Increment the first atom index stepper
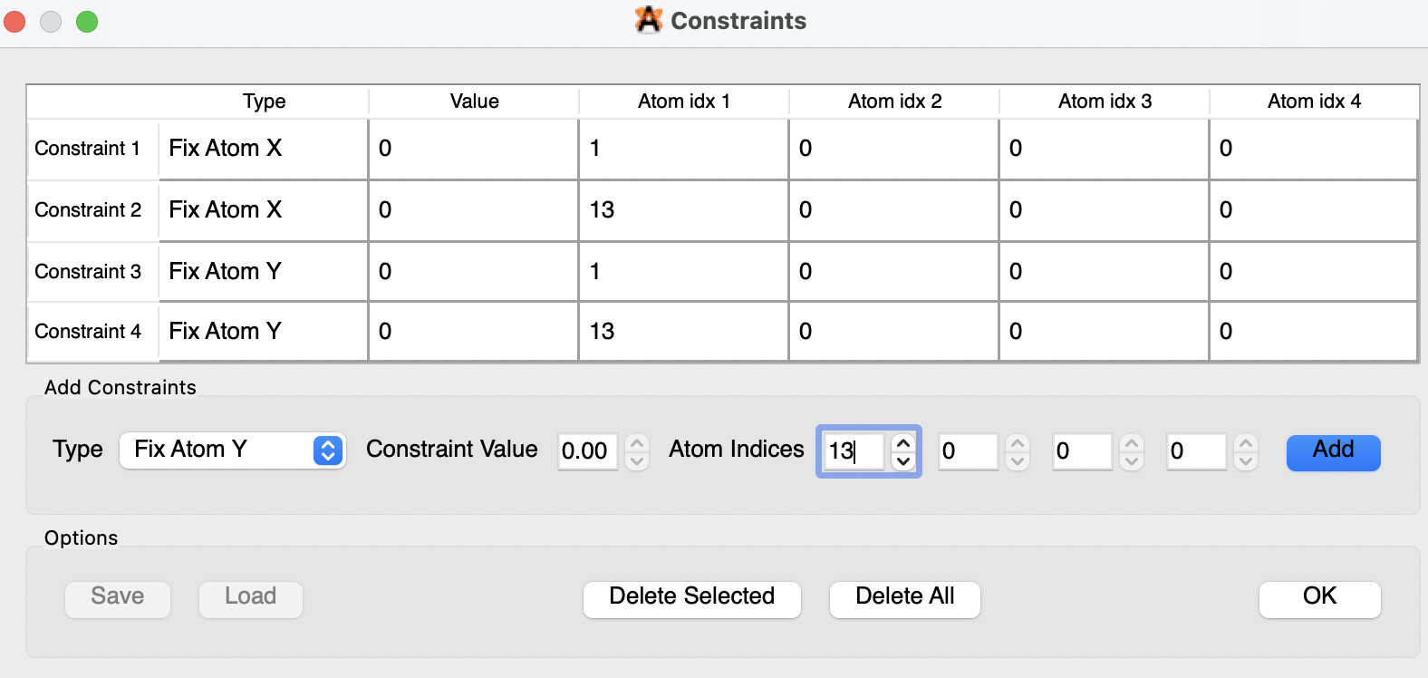Image resolution: width=1428 pixels, height=678 pixels. coord(903,443)
